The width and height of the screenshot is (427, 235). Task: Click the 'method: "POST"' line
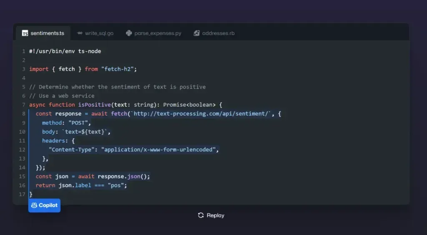[x=66, y=122]
